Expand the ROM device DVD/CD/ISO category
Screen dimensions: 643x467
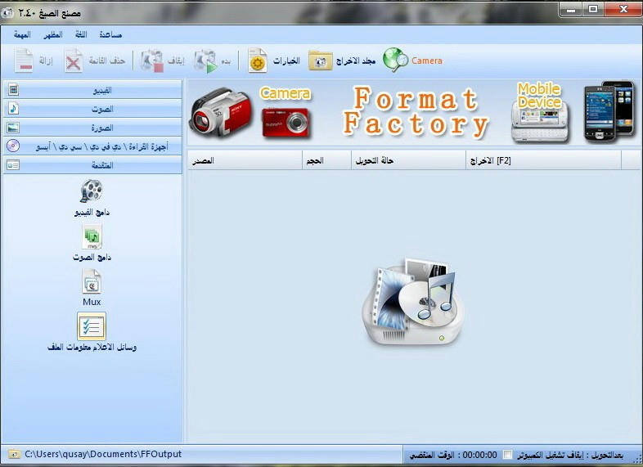tap(92, 146)
